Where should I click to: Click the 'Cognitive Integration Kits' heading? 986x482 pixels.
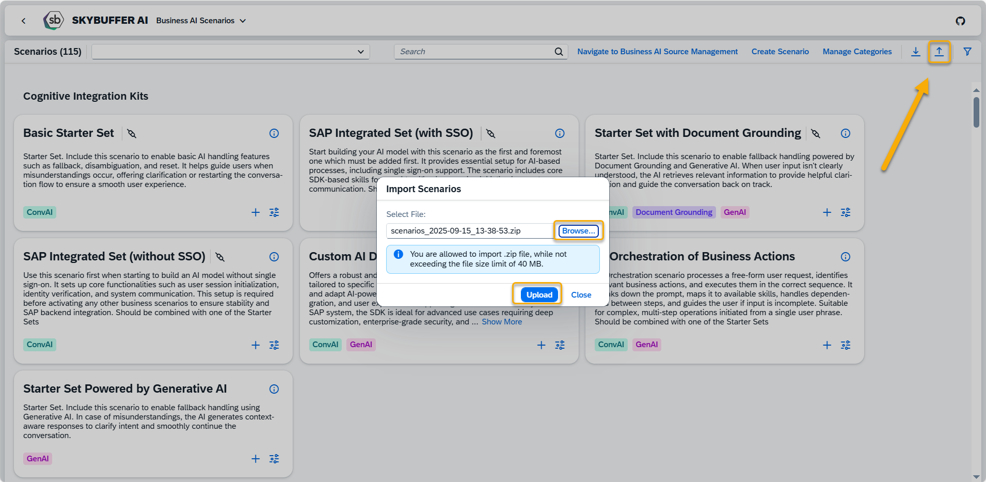coord(86,96)
